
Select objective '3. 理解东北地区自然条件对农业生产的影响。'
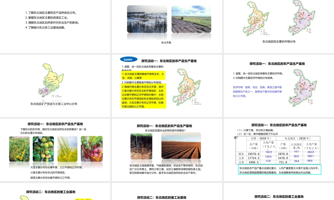pyautogui.click(x=52, y=23)
